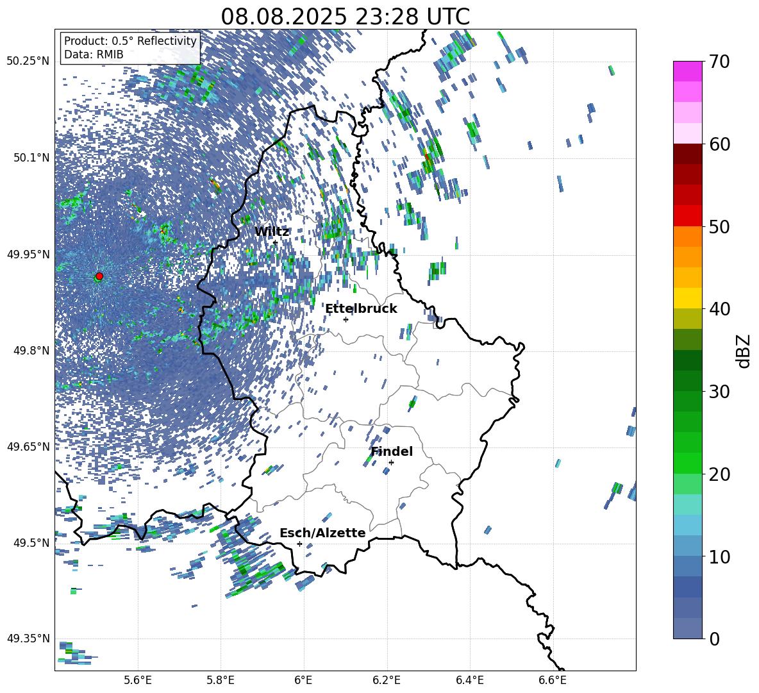Click the 5.8°E longitude tick label
This screenshot has height=693, width=759.
[x=221, y=680]
